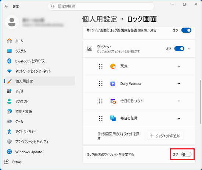Click the Bluetooth icon in sidebar
This screenshot has width=202, height=170.
click(9, 61)
